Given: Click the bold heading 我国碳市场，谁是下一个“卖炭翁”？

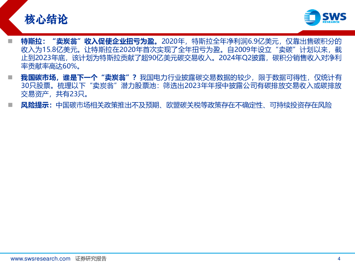Looking at the screenshot, I should pyautogui.click(x=79, y=78).
